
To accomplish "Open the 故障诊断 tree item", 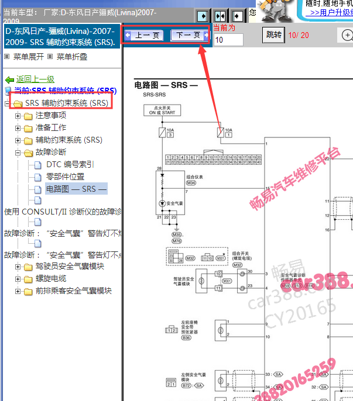I will pos(51,152).
